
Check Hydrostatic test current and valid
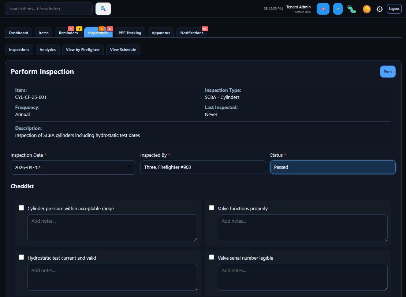click(x=21, y=257)
